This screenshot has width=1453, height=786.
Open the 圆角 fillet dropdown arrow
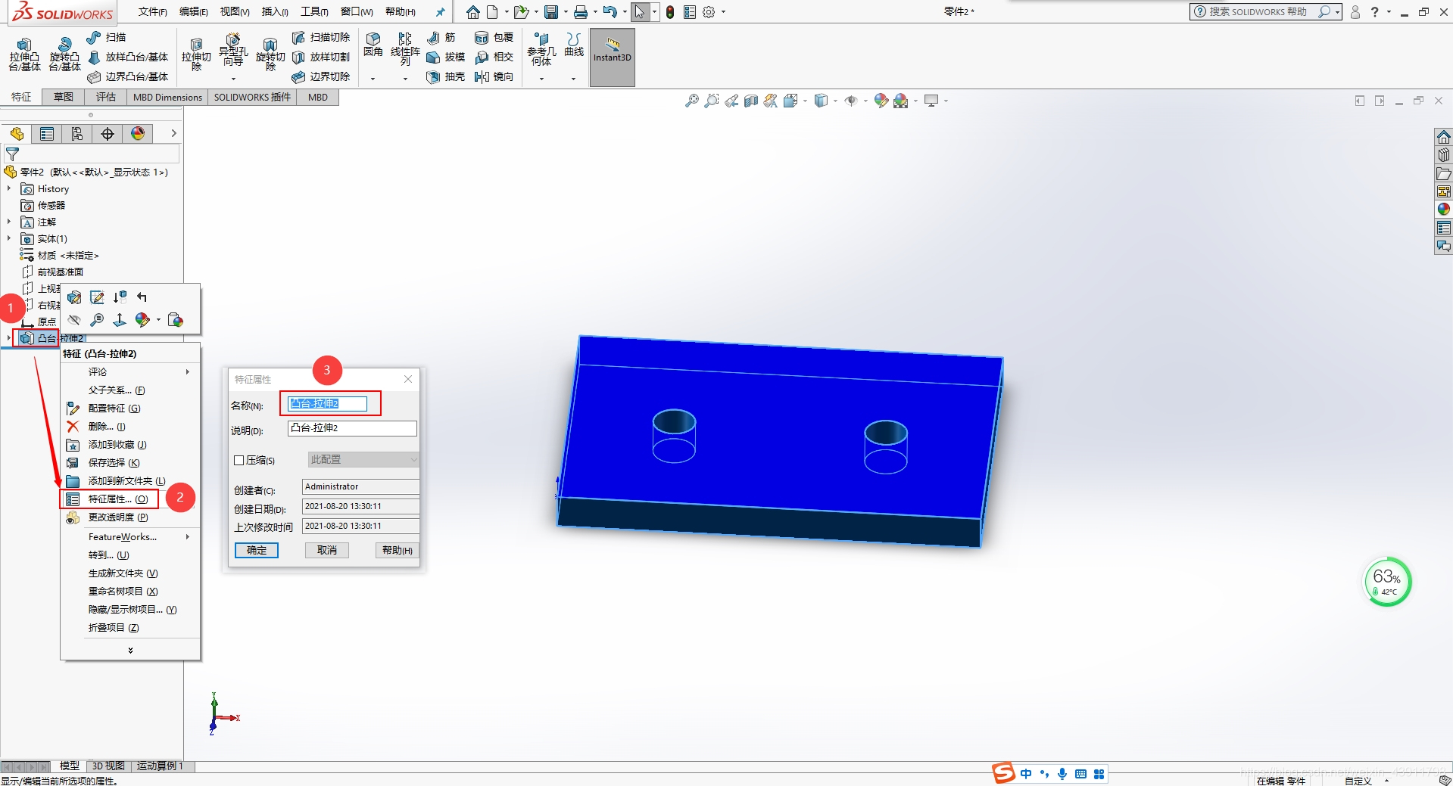(x=373, y=79)
